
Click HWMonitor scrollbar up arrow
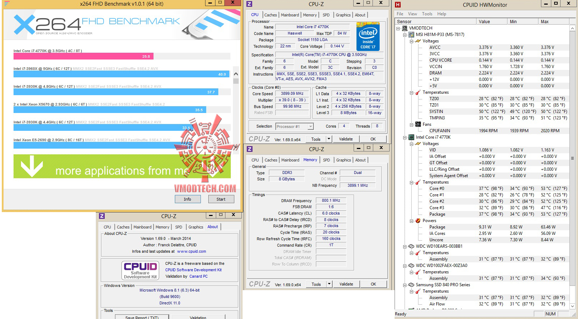(x=572, y=28)
